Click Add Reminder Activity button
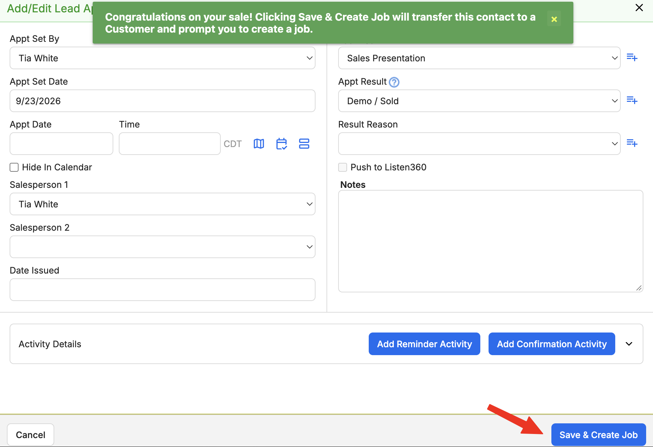 pos(424,344)
